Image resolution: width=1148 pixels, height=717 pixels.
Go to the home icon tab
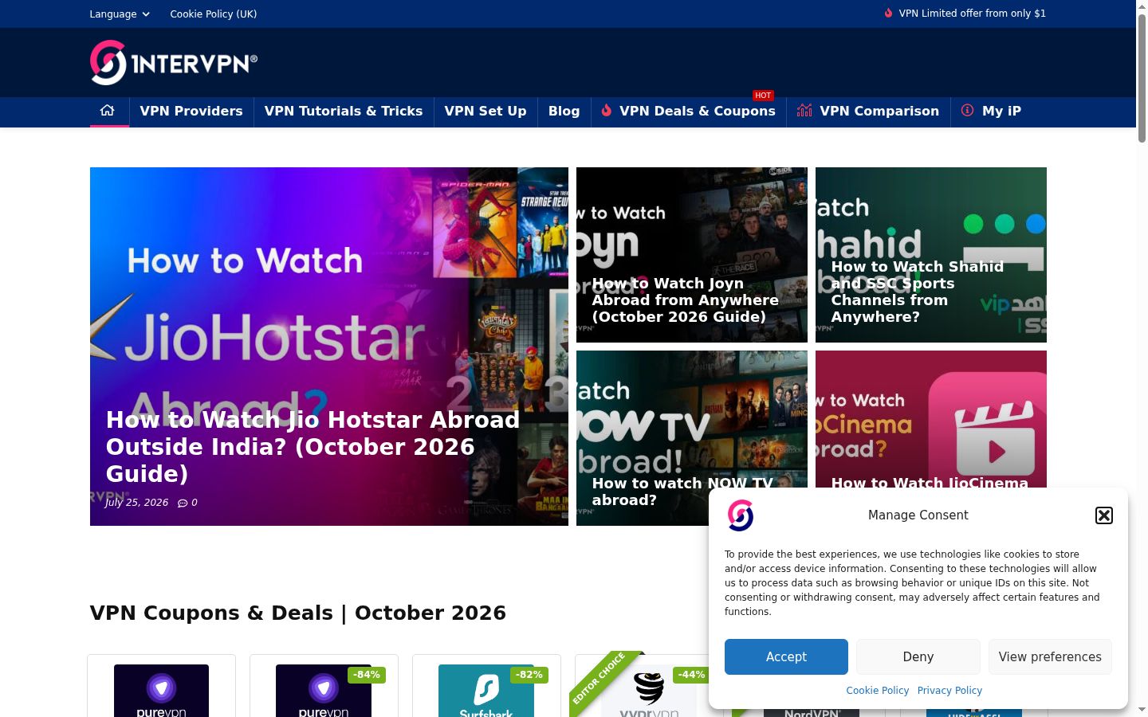click(x=108, y=111)
